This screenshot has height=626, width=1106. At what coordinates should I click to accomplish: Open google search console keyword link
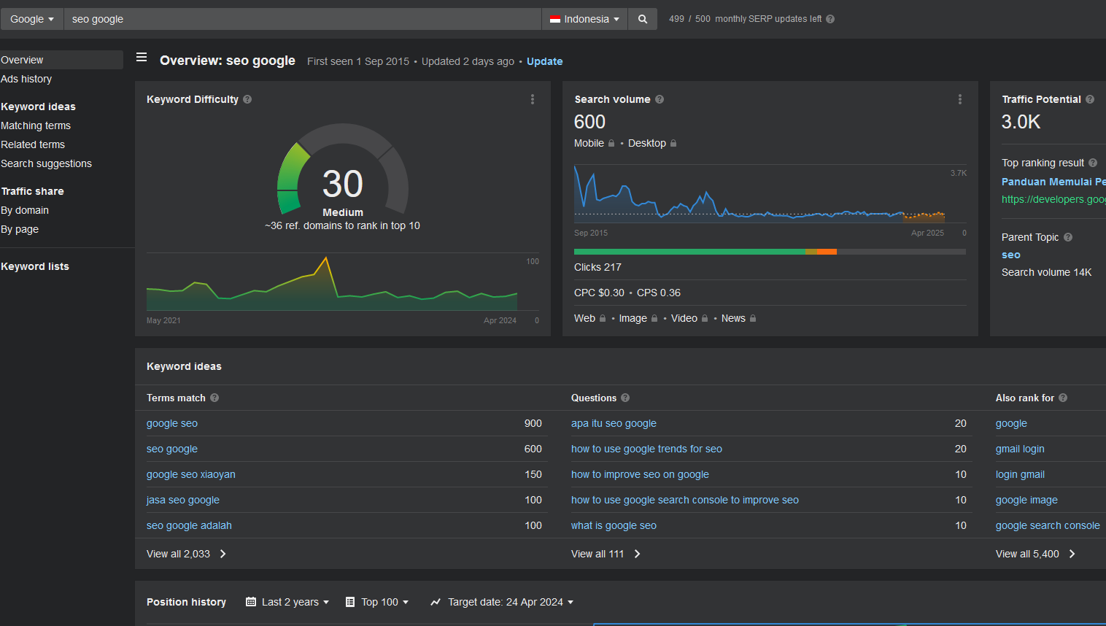click(1048, 525)
